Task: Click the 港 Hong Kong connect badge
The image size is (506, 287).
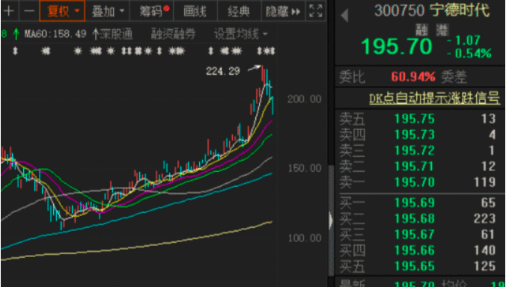Action: 442,31
